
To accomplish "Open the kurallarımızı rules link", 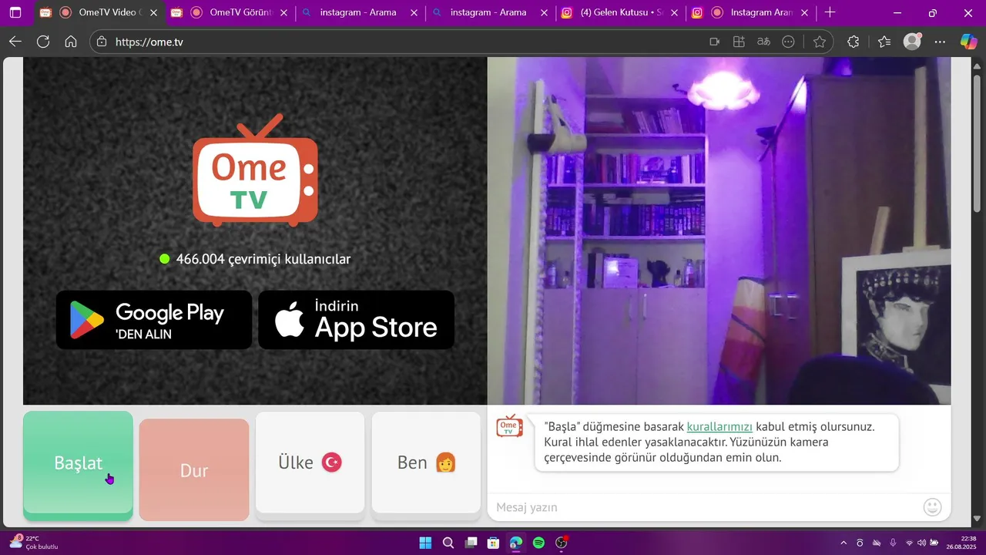I will click(719, 426).
